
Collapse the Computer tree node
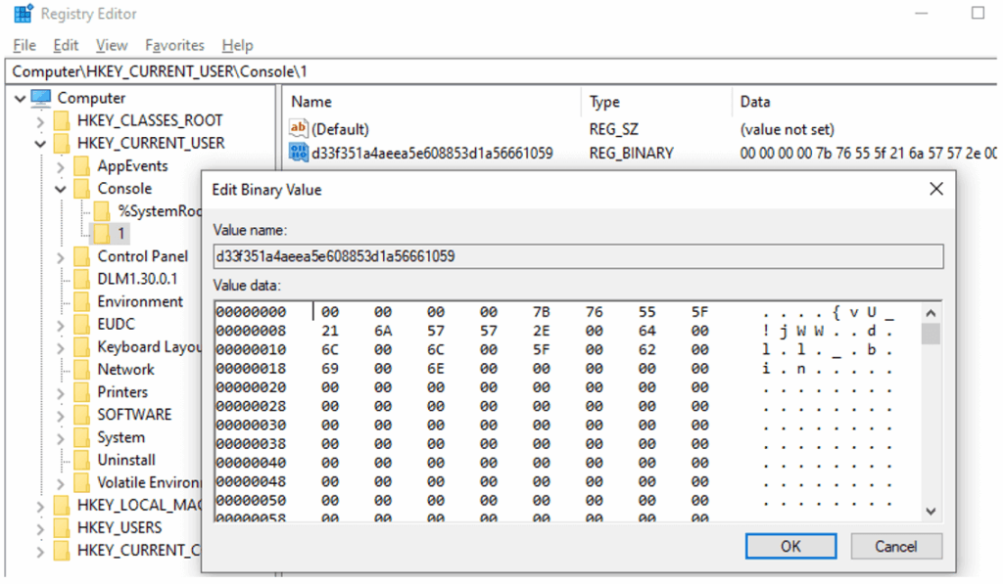point(20,99)
